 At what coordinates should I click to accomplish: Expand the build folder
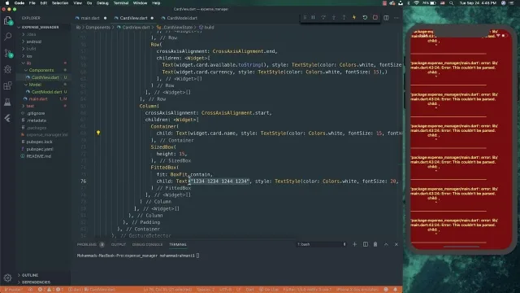(31, 49)
